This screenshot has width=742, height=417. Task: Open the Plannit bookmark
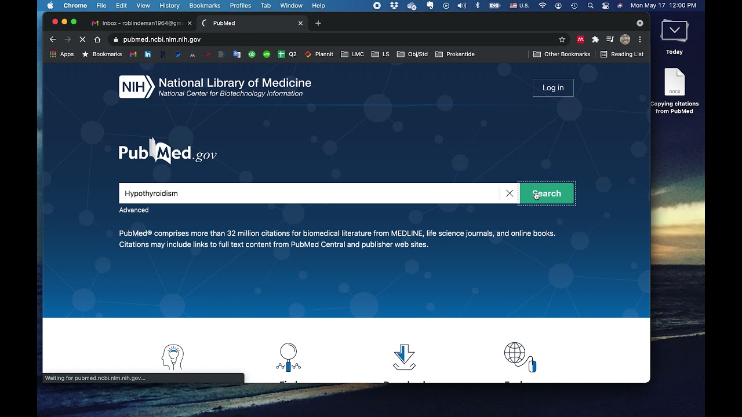319,54
